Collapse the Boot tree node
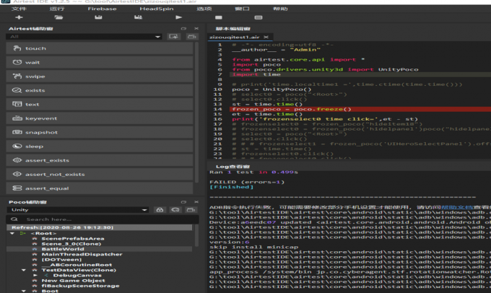Screen dimensions: 491x293 tap(24, 291)
